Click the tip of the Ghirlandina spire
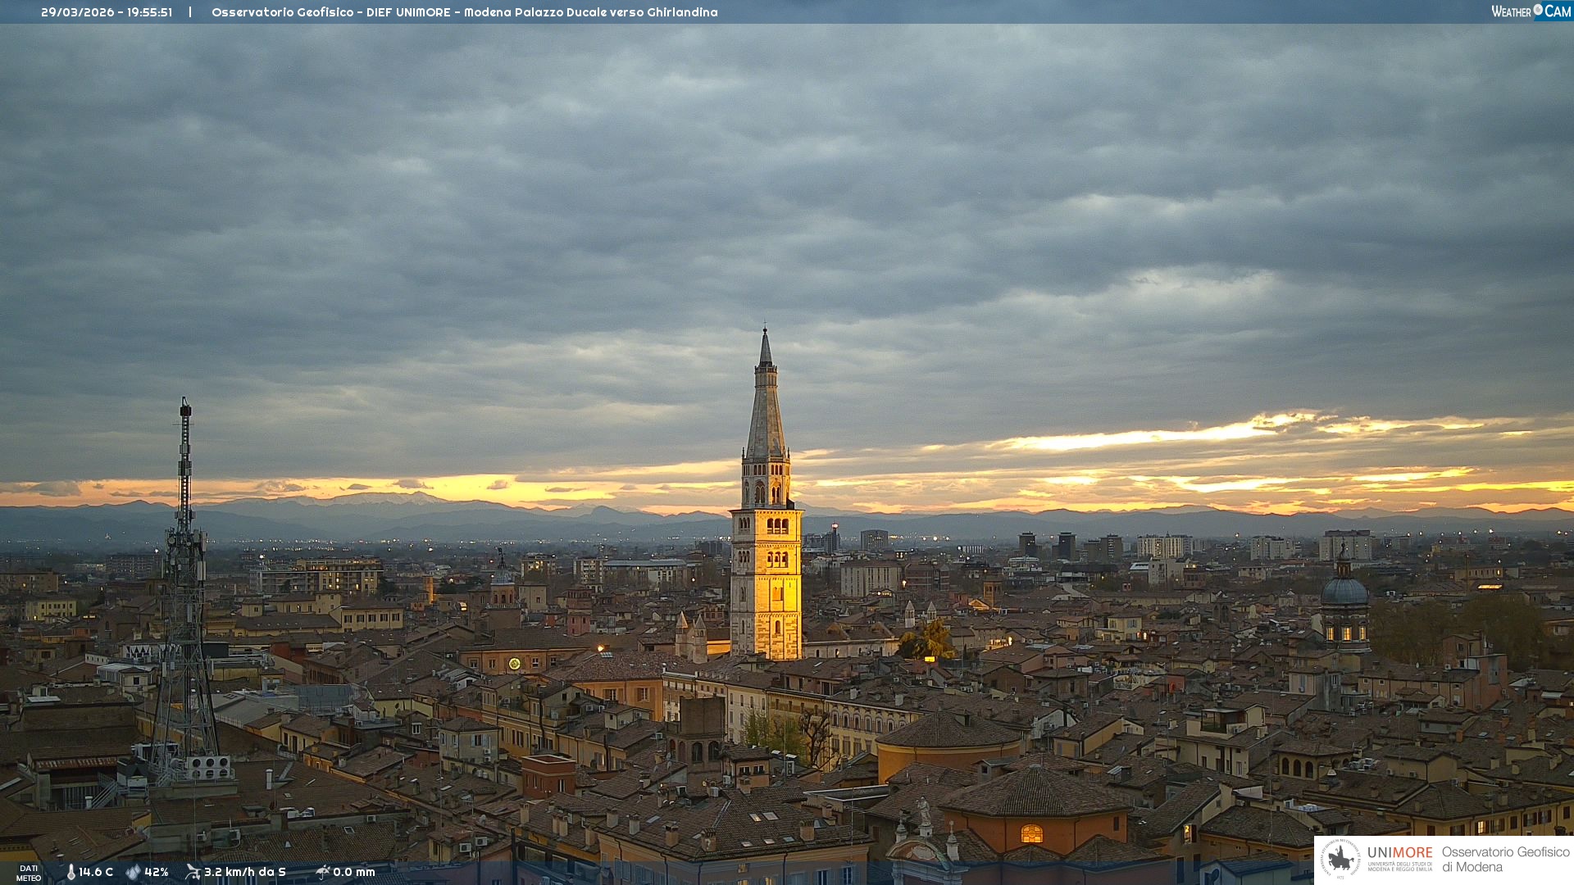Screen dimensions: 1574x885 pyautogui.click(x=765, y=331)
